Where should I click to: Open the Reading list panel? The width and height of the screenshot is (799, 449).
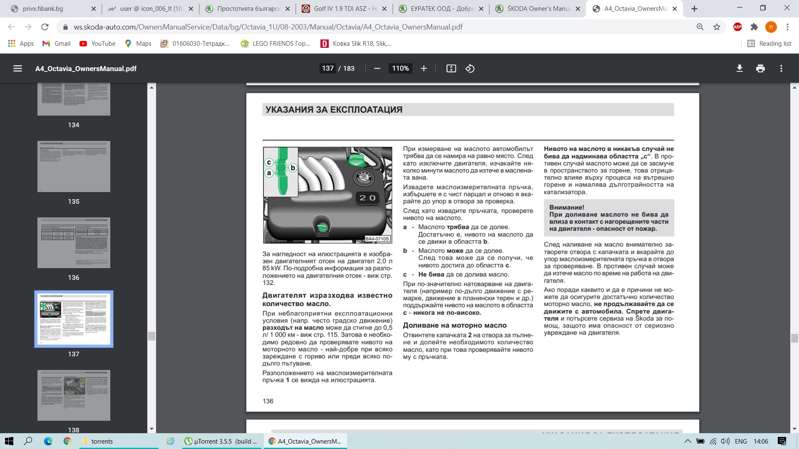pos(769,44)
